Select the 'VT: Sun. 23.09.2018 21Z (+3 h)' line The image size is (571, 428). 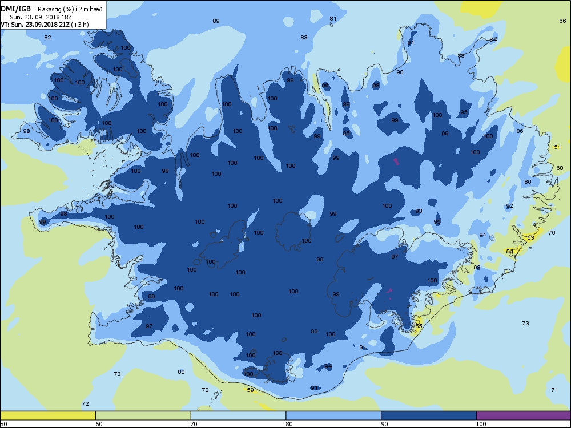click(x=45, y=25)
